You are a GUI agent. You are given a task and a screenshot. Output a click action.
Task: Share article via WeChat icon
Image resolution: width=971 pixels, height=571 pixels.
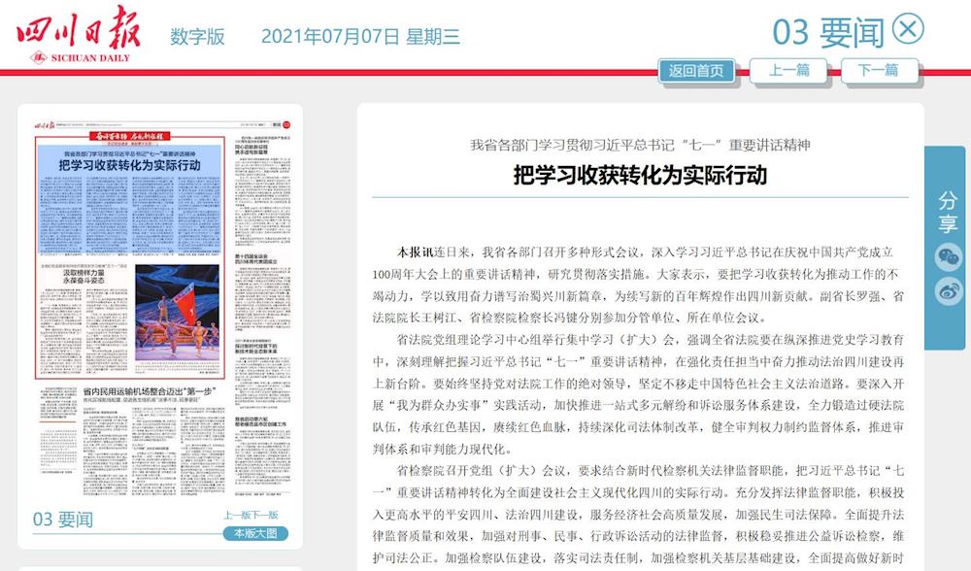coord(947,256)
